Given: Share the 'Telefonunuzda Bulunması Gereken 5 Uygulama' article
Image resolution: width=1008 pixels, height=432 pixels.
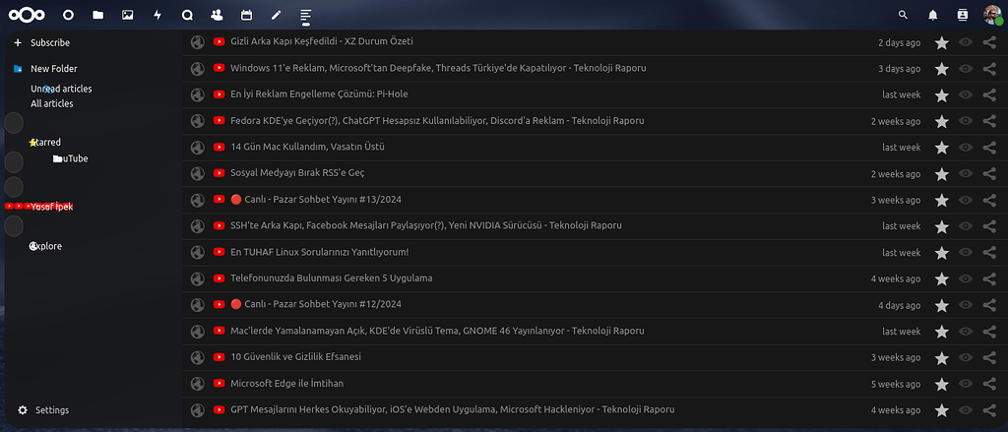Looking at the screenshot, I should (x=990, y=279).
